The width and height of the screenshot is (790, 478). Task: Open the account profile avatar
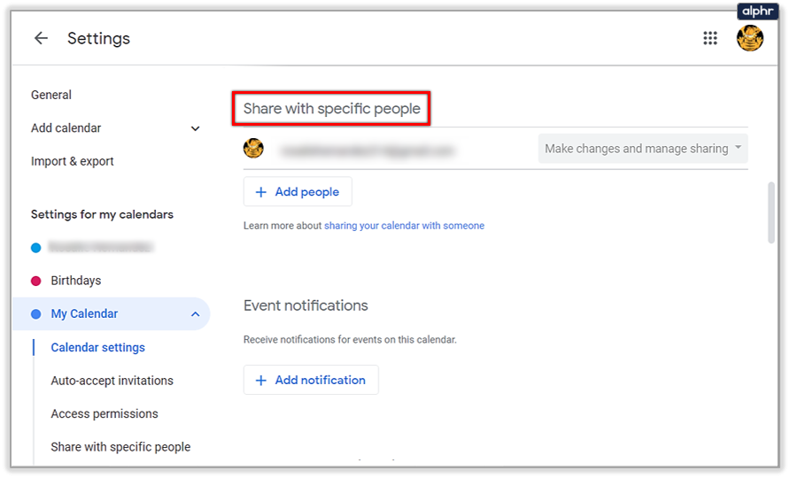click(750, 38)
